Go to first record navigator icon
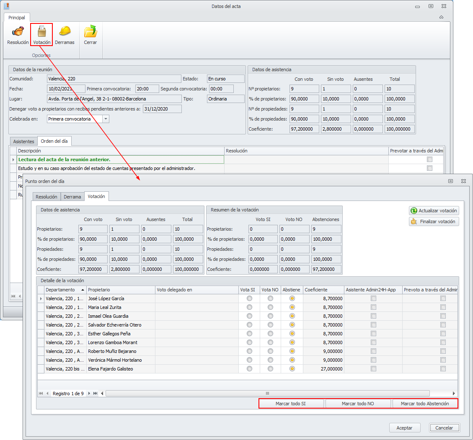Viewport: 473px width, 440px height. pos(41,394)
